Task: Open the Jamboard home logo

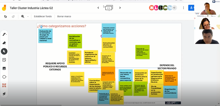Action: pyautogui.click(x=4, y=8)
